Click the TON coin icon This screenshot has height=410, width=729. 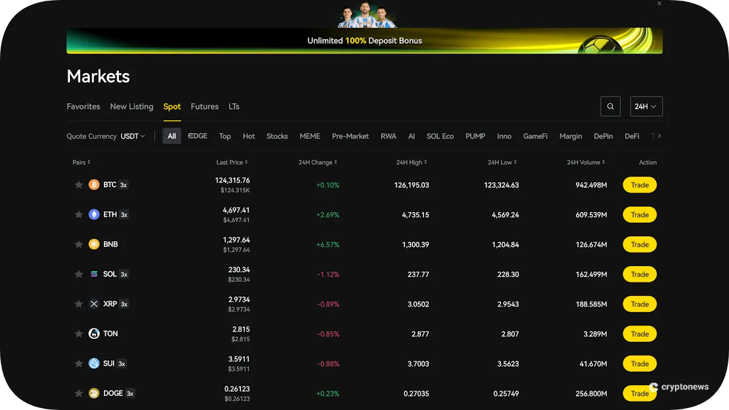(x=94, y=333)
